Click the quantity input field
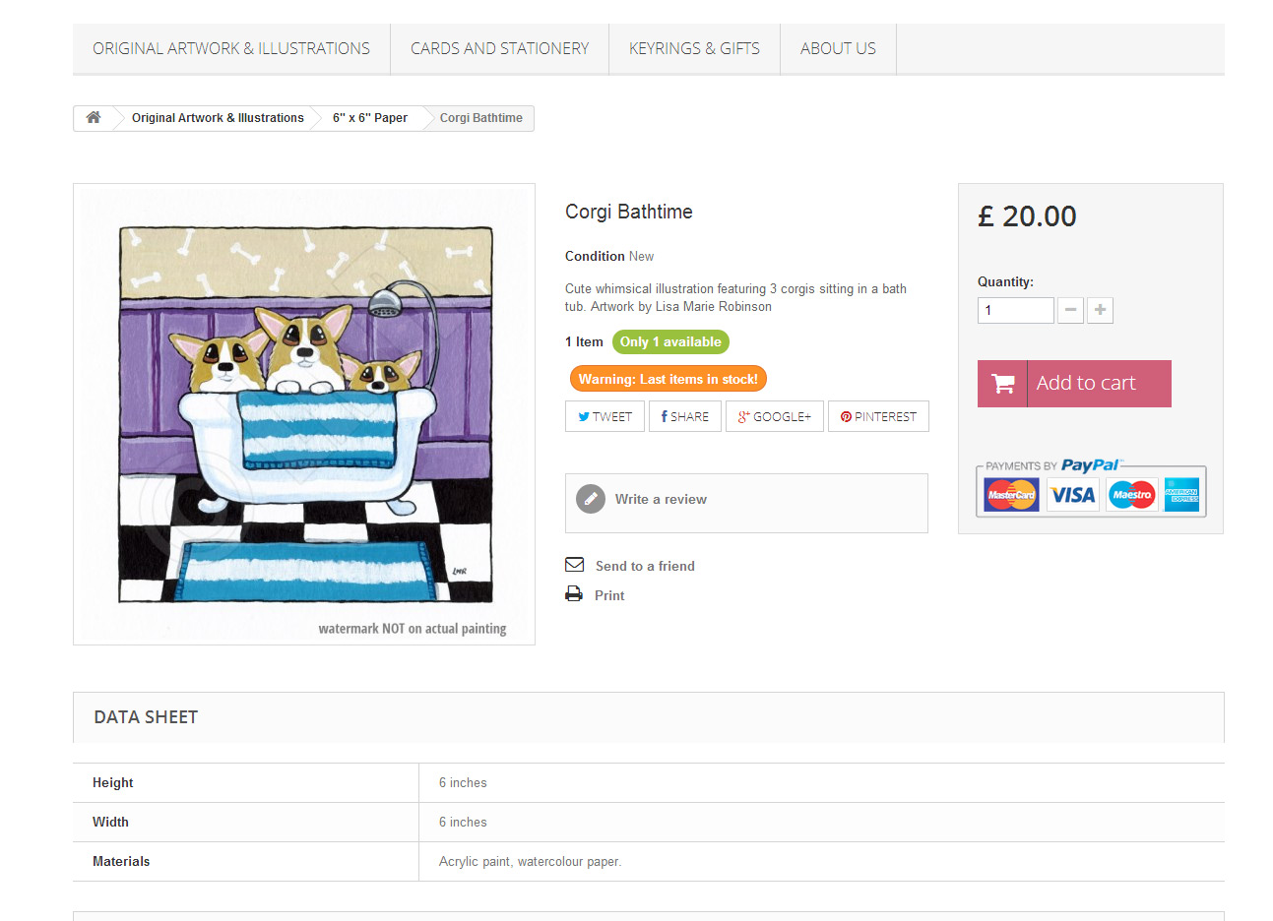The width and height of the screenshot is (1273, 921). [x=1015, y=310]
